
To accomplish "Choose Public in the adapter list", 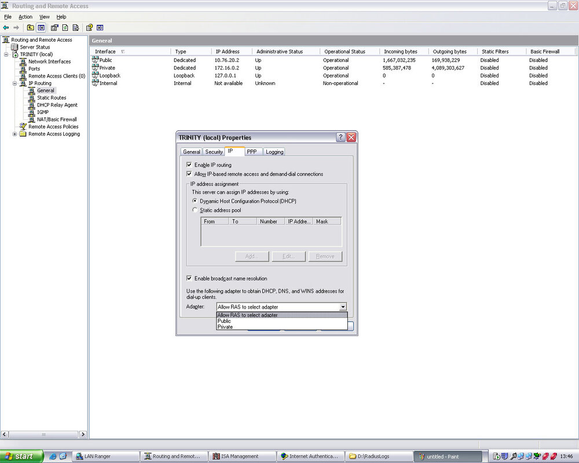I will (x=282, y=321).
